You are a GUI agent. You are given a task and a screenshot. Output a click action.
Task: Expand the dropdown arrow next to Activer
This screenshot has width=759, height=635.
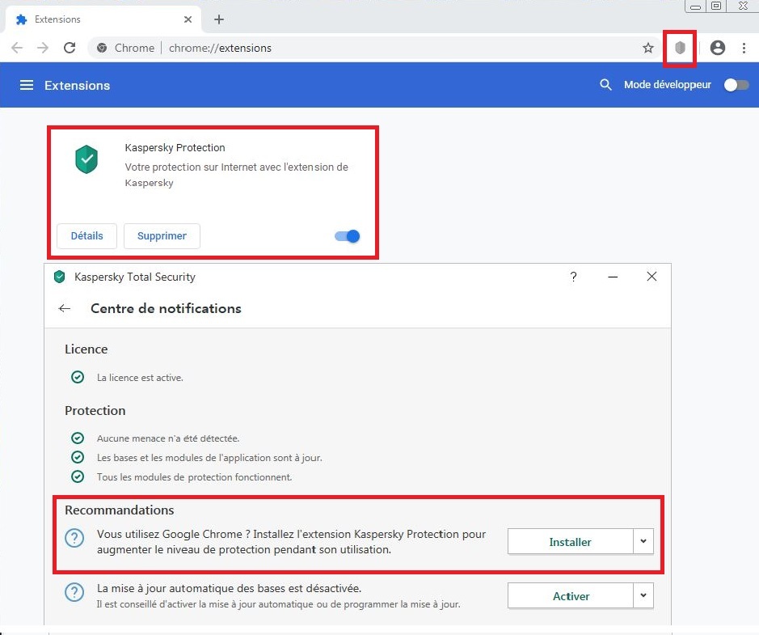point(643,595)
